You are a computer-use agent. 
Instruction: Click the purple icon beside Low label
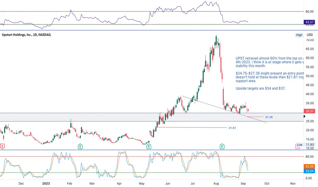[x=298, y=146]
